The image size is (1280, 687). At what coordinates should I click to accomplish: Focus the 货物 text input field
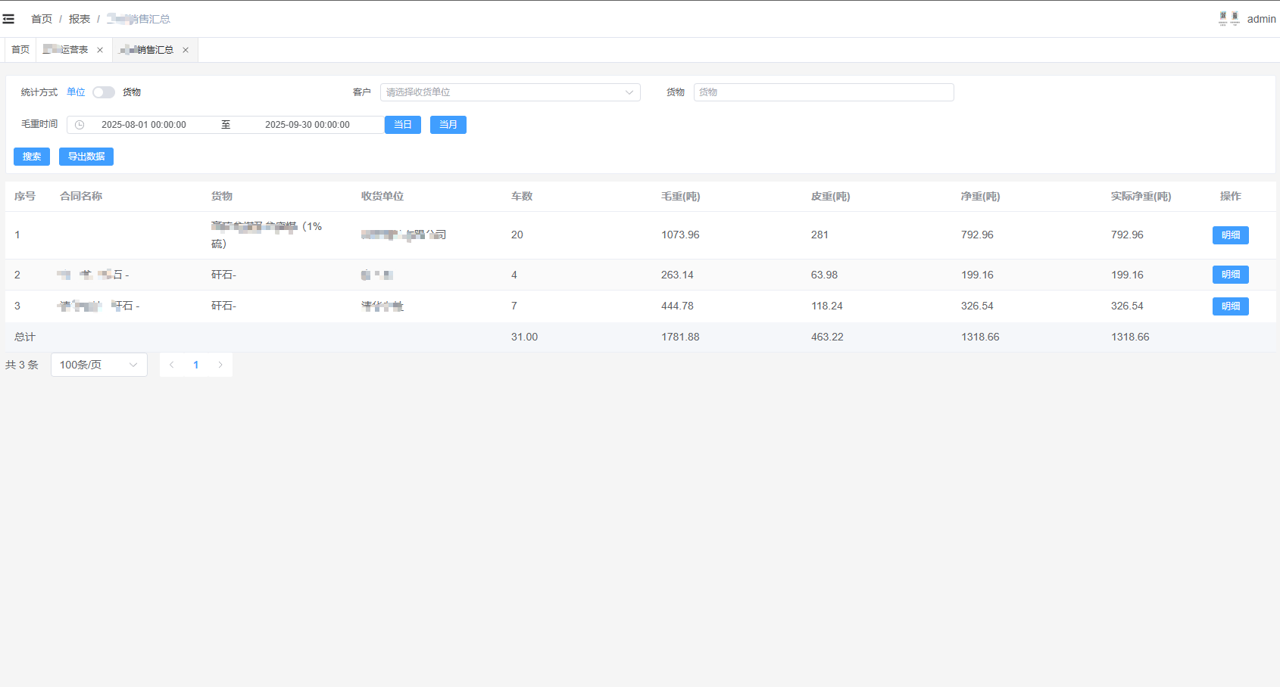tap(823, 92)
